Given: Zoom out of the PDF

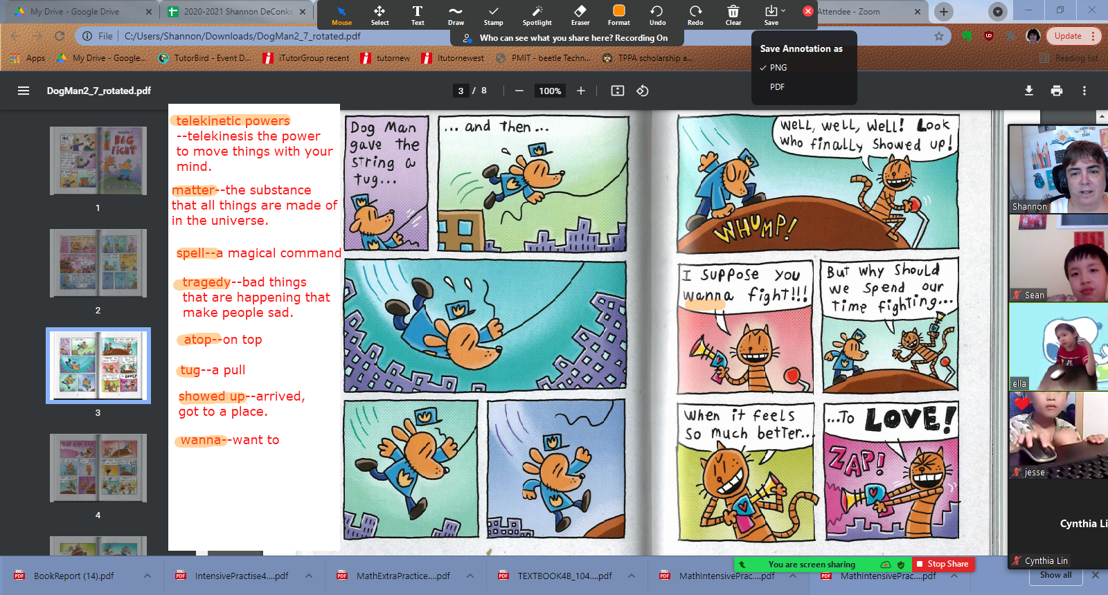Looking at the screenshot, I should [x=519, y=91].
